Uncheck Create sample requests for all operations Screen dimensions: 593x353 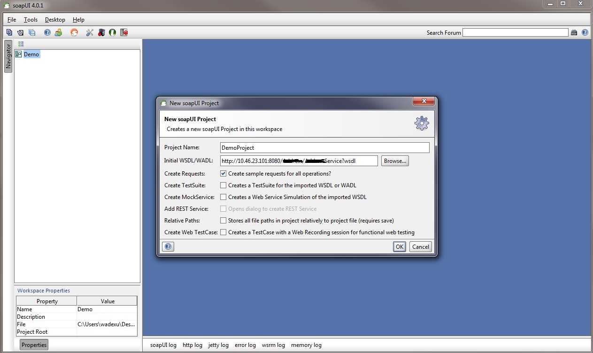(223, 174)
